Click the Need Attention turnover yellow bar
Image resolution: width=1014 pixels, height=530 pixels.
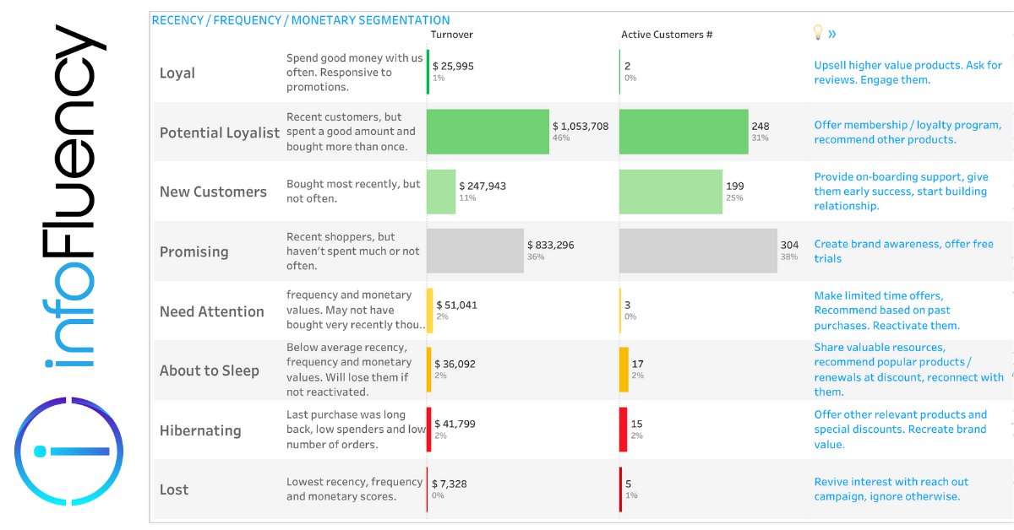(x=429, y=311)
